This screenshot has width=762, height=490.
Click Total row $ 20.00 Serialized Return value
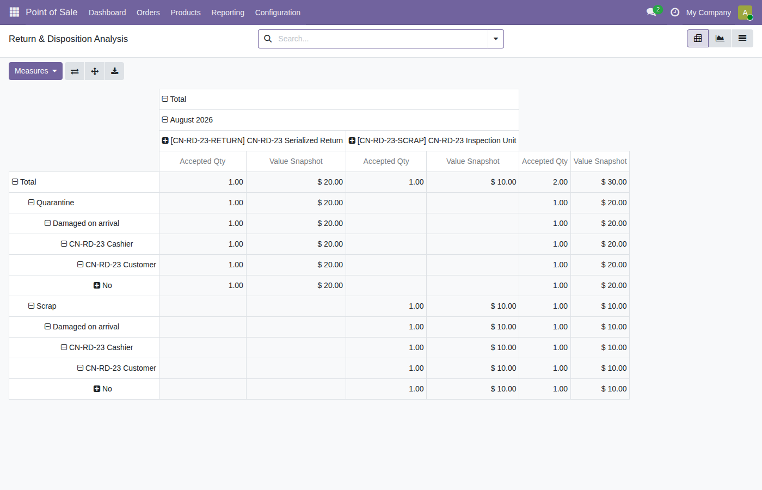pyautogui.click(x=296, y=182)
